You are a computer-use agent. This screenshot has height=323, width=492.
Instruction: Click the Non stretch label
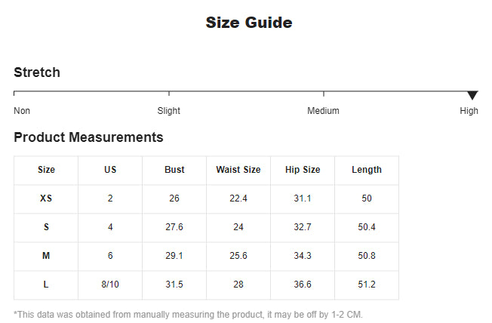pos(22,111)
